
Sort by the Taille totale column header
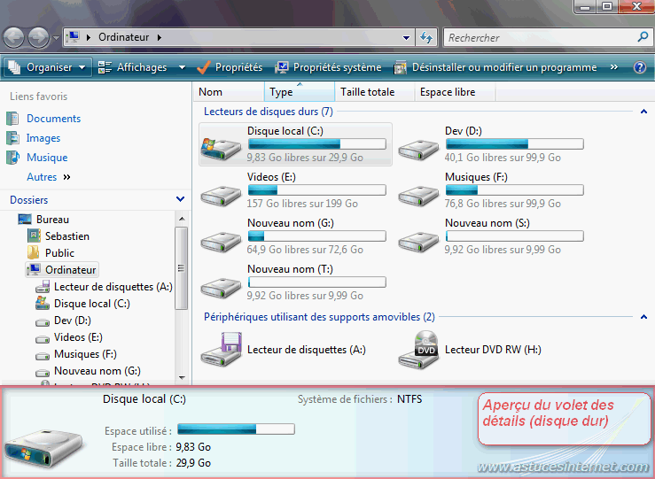[x=375, y=92]
